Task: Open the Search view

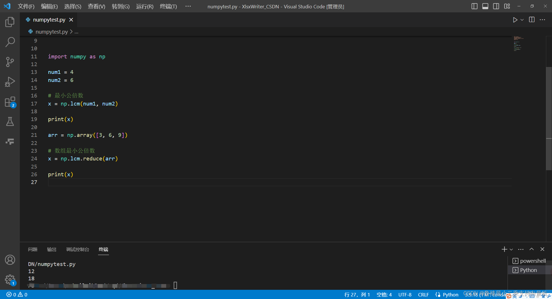Action: click(10, 42)
